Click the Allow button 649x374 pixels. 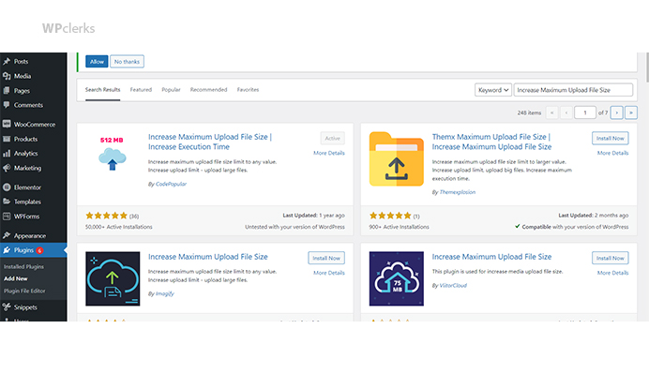[x=97, y=62]
